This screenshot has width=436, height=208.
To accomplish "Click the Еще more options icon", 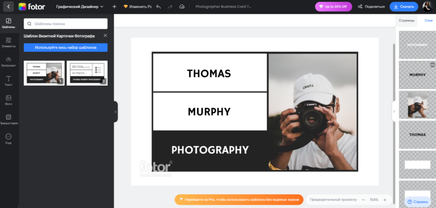I will click(9, 139).
